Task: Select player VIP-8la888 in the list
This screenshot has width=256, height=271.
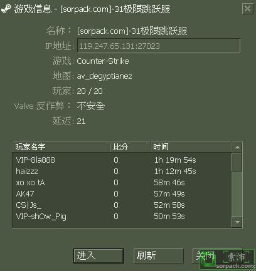Action: (122, 160)
